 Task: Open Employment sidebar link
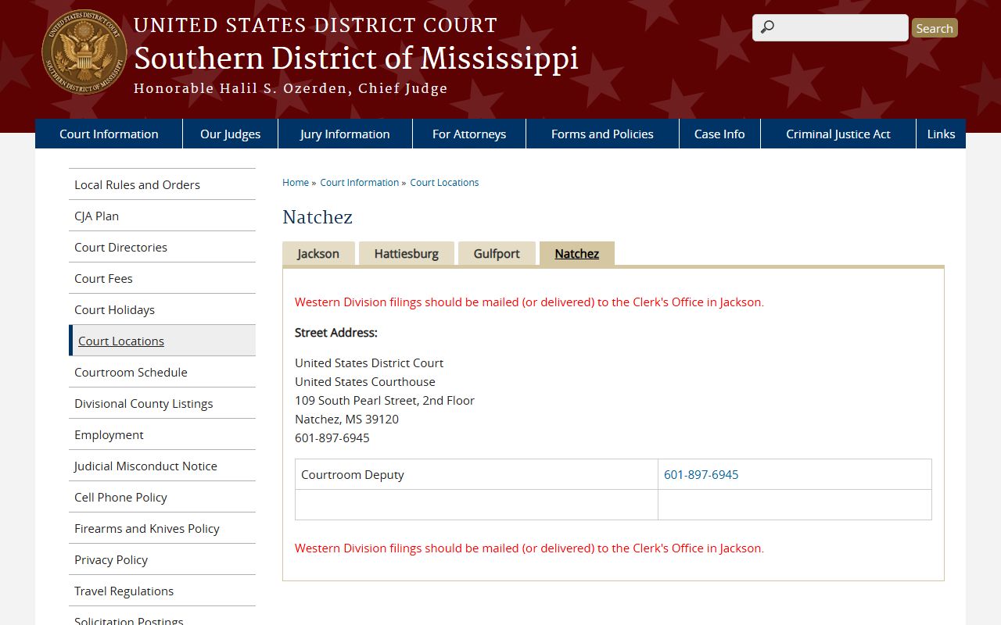pos(162,434)
